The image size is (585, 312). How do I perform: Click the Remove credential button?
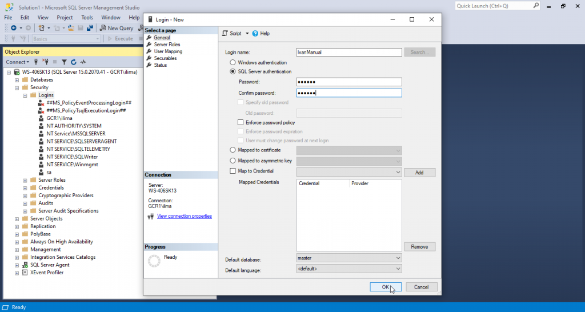(420, 247)
